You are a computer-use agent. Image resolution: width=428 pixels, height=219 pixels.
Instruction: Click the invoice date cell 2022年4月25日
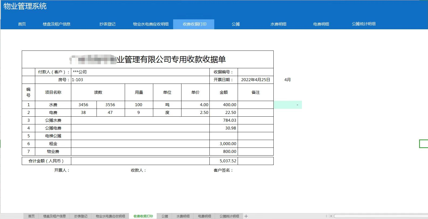[x=255, y=80]
